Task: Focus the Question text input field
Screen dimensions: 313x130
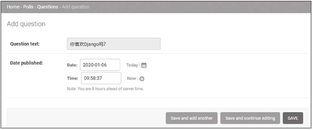Action: coord(114,44)
